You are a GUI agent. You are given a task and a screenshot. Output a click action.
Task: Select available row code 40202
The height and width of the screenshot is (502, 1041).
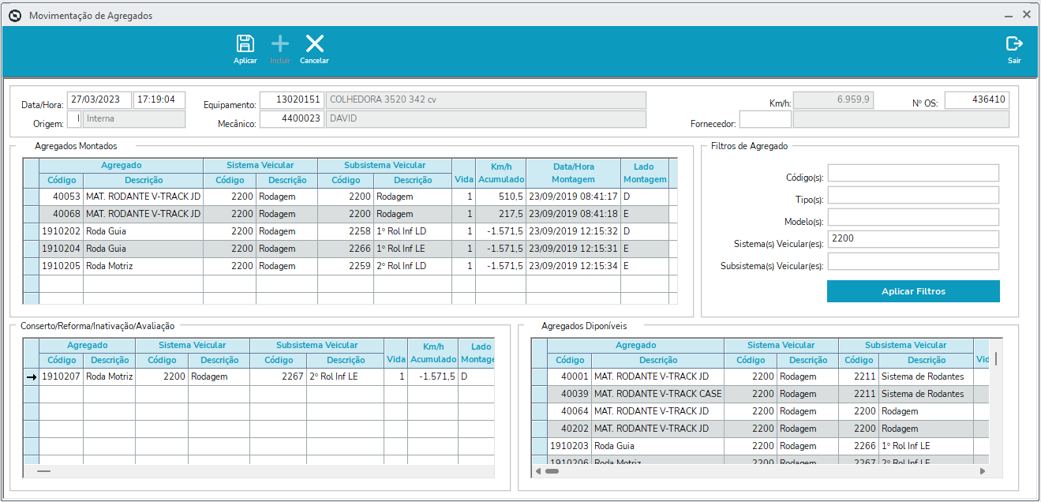[760, 429]
